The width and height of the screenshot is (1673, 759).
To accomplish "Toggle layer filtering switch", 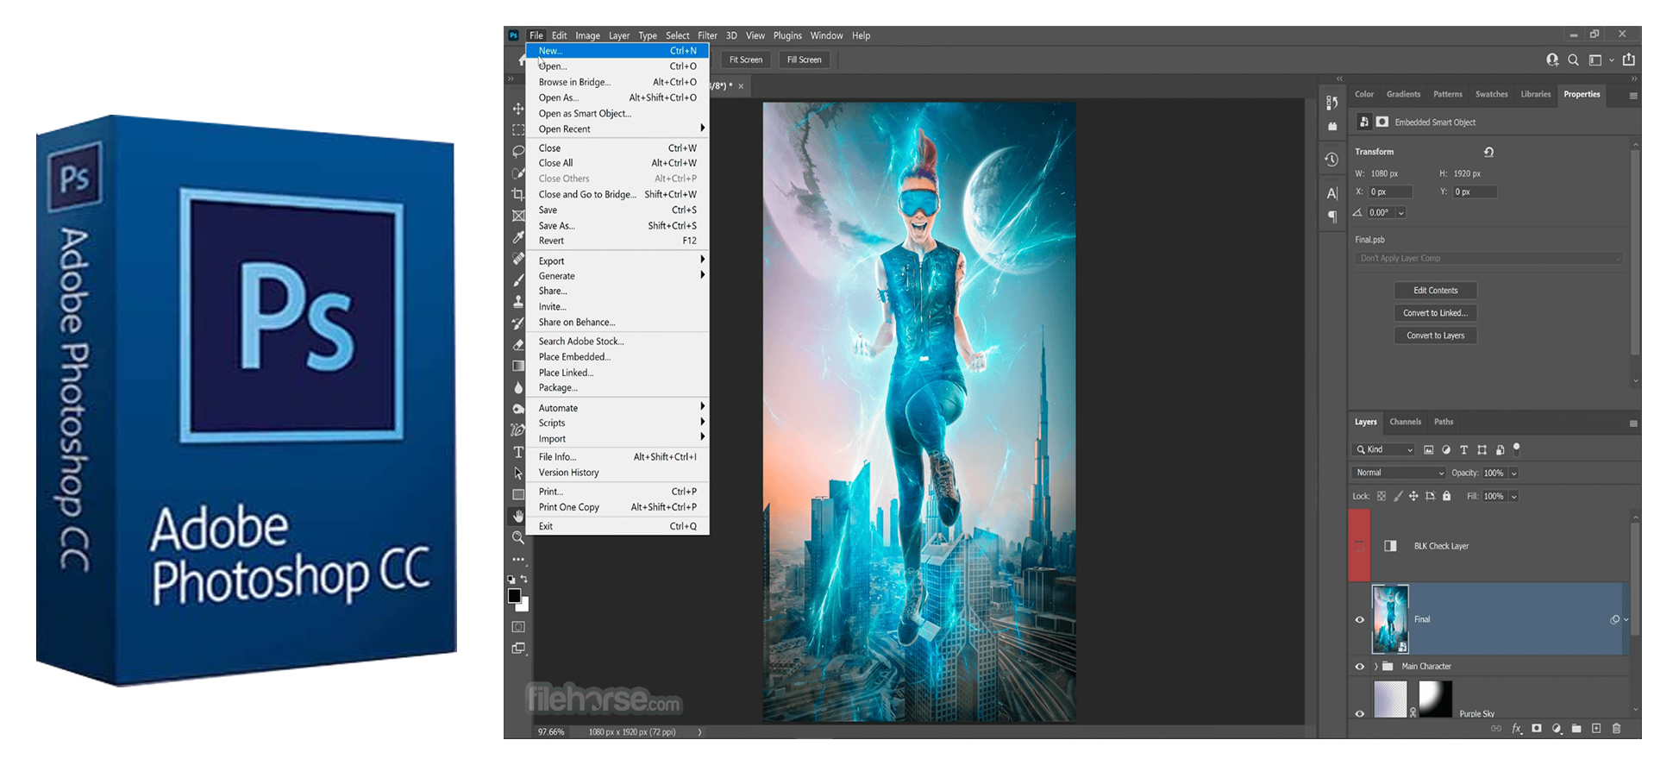I will point(1517,448).
